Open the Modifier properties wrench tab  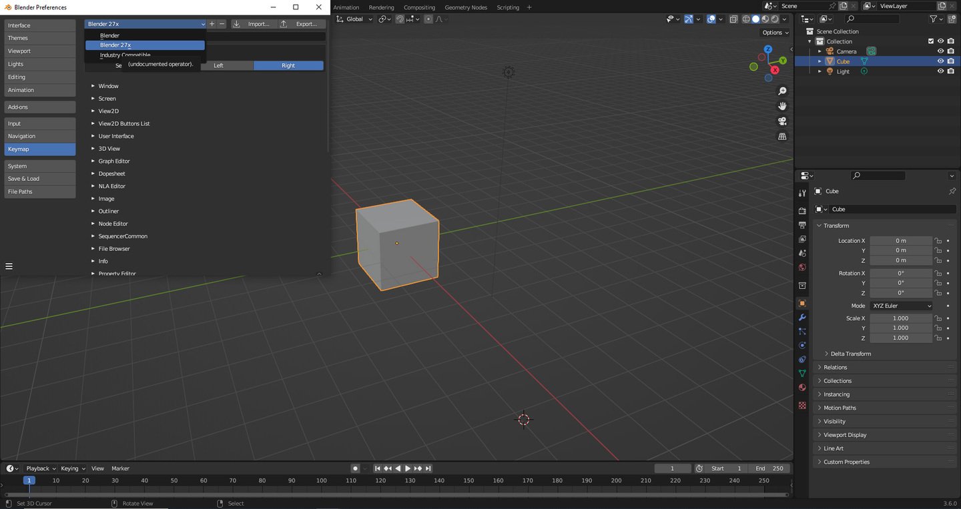tap(802, 318)
